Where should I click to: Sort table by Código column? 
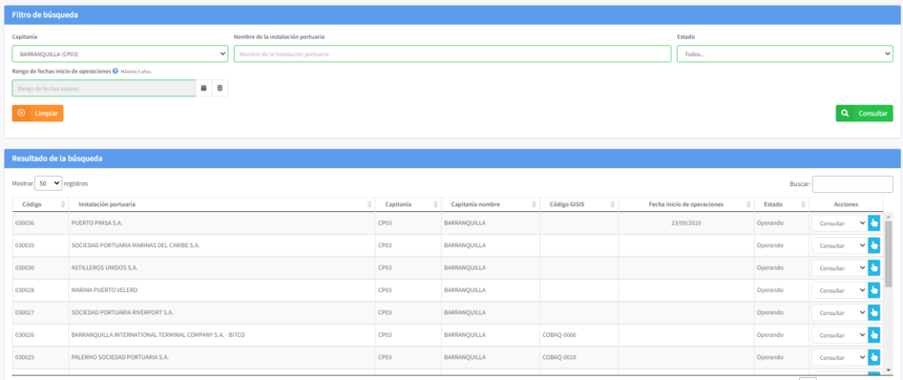click(40, 204)
